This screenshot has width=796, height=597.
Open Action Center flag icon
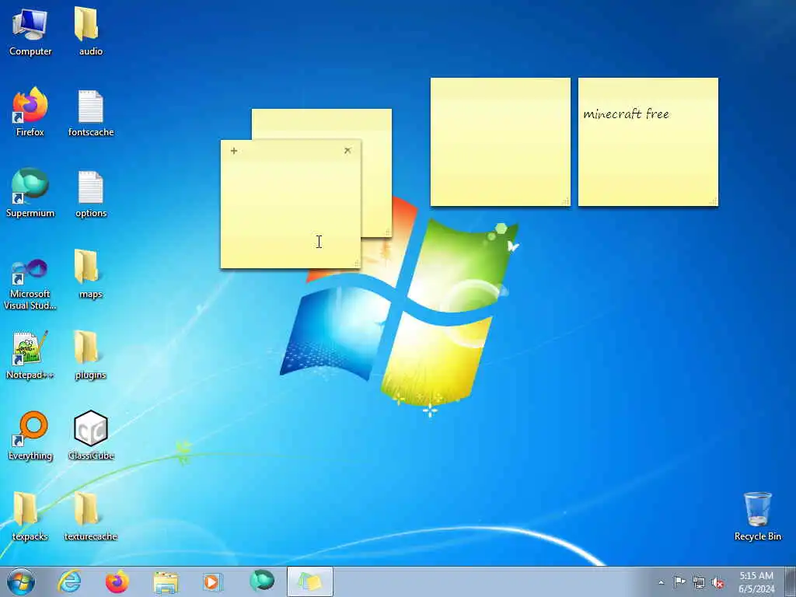[679, 581]
